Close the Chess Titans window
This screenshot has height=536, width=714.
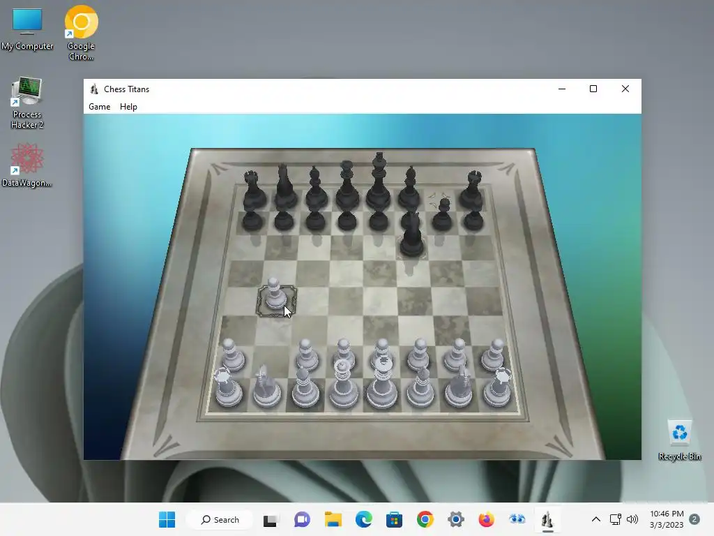pos(625,89)
